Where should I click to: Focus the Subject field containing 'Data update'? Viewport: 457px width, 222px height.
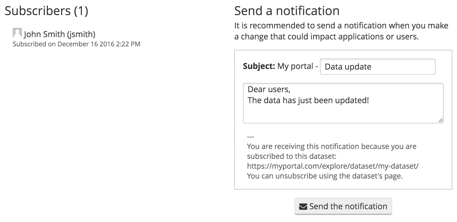[x=377, y=67]
